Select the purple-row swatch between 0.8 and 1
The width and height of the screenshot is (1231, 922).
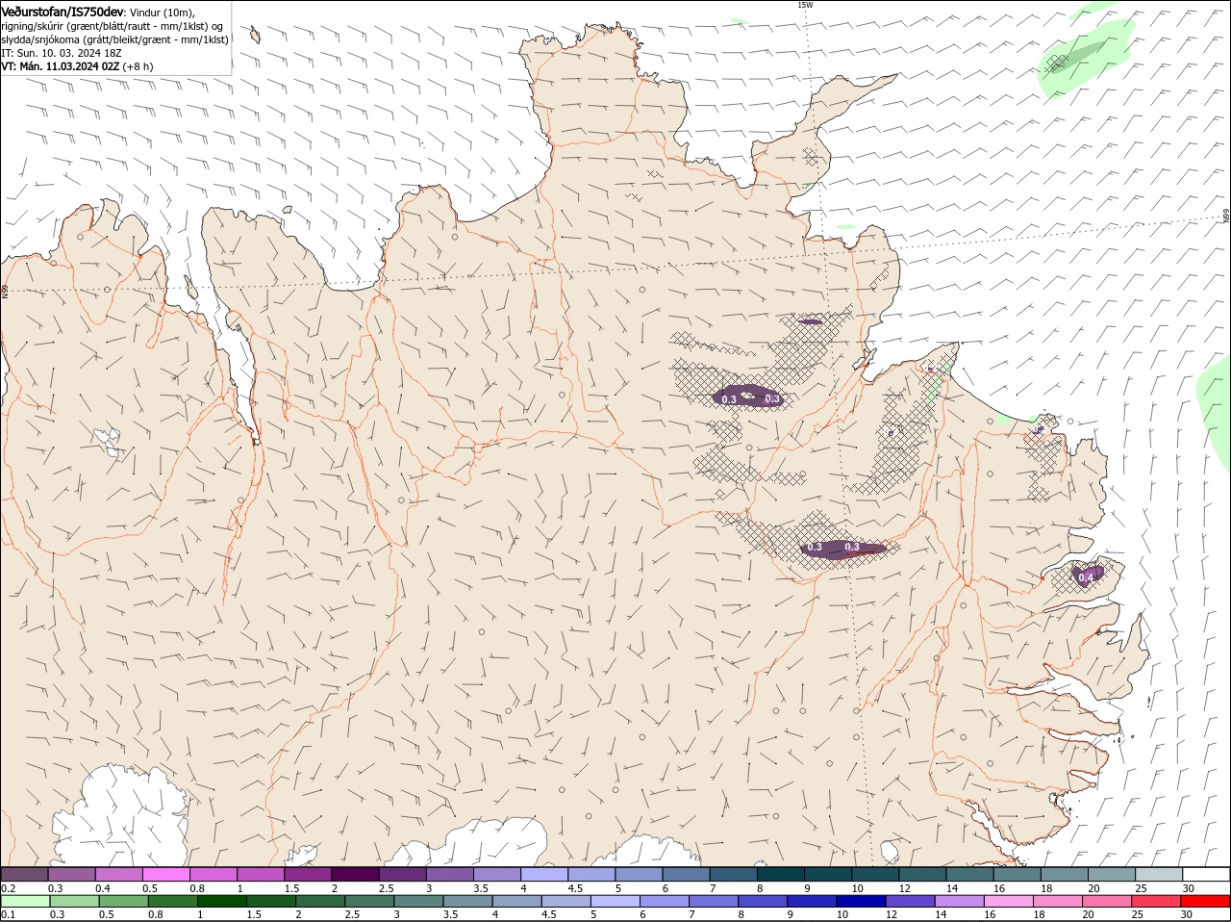(x=213, y=874)
